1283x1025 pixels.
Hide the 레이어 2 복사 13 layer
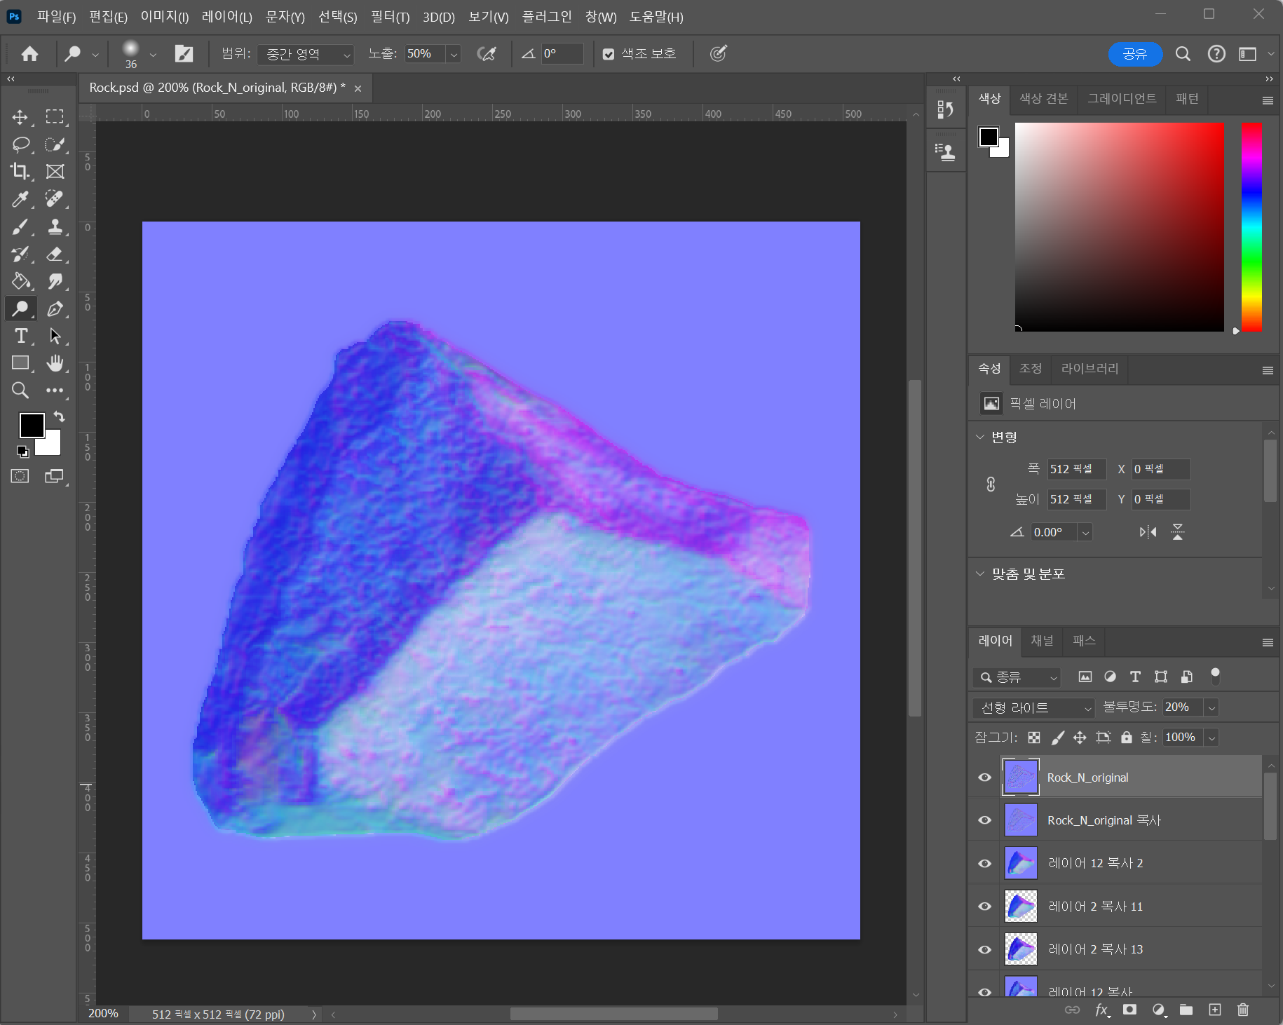(x=984, y=949)
